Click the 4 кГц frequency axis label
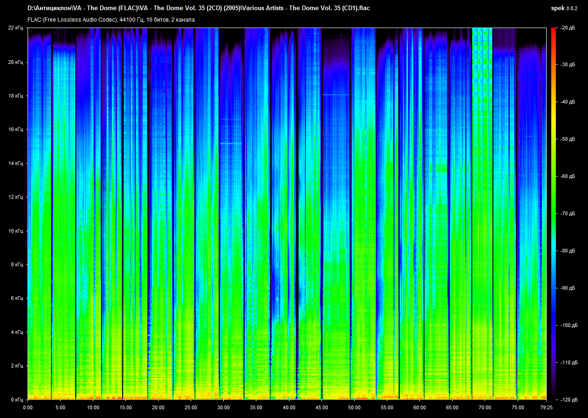The height and width of the screenshot is (418, 588). coord(17,332)
